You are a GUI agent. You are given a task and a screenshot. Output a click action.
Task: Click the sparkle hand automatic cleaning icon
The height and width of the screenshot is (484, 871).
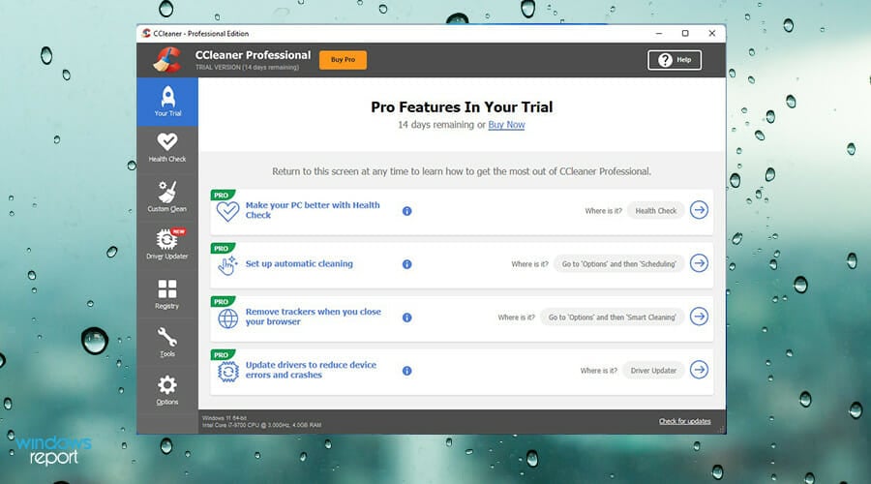click(x=227, y=265)
